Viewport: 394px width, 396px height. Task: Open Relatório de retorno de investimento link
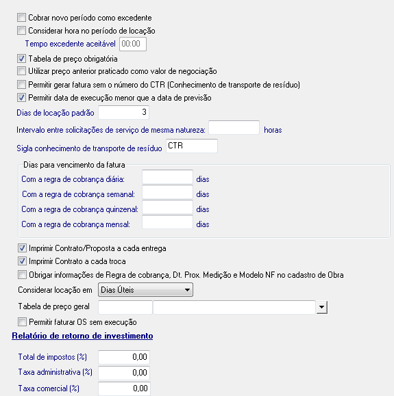coord(82,336)
